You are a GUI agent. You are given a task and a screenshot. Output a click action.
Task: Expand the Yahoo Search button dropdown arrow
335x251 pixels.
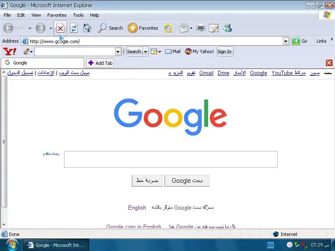pyautogui.click(x=145, y=51)
